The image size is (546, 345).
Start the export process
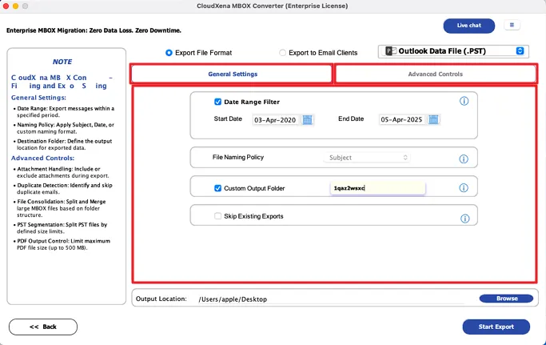[496, 327]
